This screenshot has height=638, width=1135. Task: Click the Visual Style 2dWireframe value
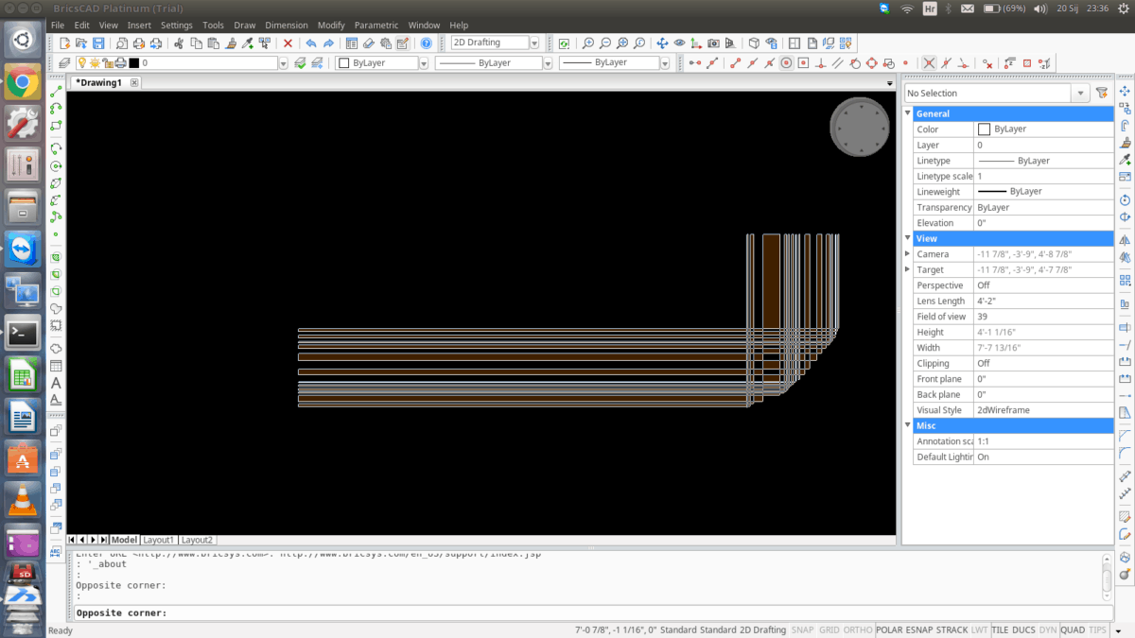click(x=1043, y=410)
